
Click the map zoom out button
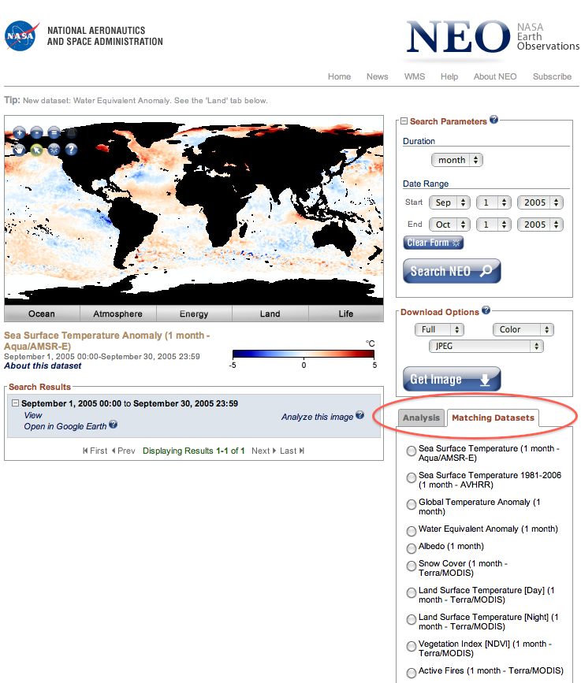(x=36, y=132)
